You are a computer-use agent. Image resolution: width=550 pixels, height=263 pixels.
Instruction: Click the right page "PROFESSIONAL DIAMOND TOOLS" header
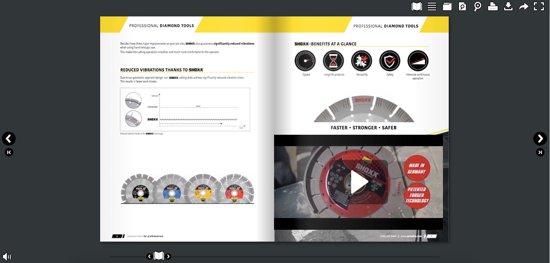pyautogui.click(x=386, y=26)
